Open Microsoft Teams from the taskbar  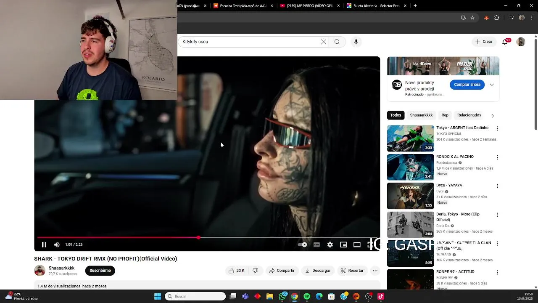click(245, 296)
